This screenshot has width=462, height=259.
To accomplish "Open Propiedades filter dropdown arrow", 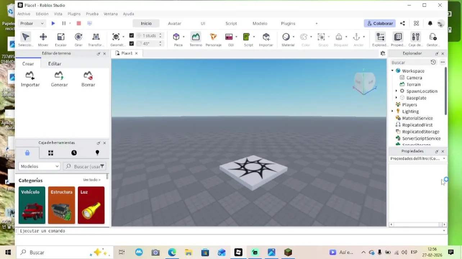I will click(x=444, y=159).
